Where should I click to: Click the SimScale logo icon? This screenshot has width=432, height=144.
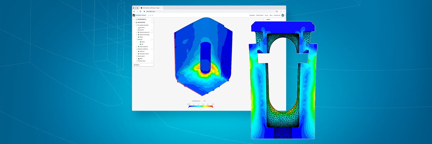[x=134, y=15]
